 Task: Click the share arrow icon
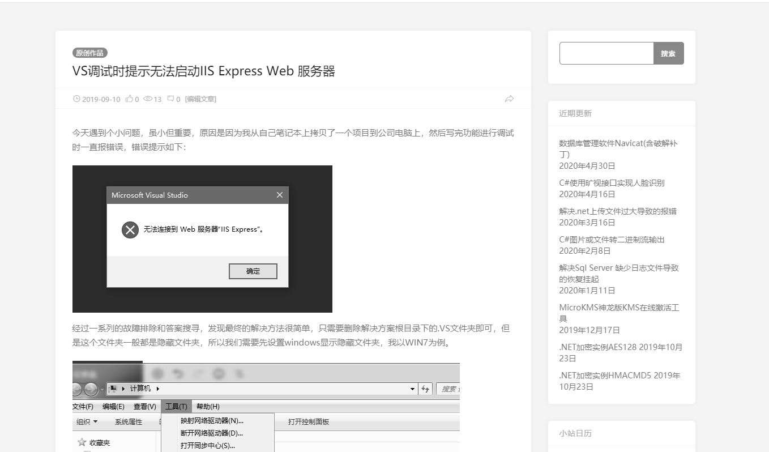pos(509,99)
